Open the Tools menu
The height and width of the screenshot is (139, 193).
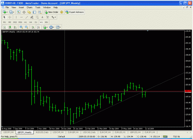coord(38,7)
